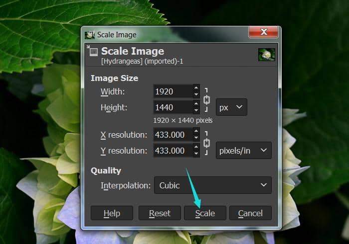
Task: Click the 'X resolution:' label
Action: point(124,135)
